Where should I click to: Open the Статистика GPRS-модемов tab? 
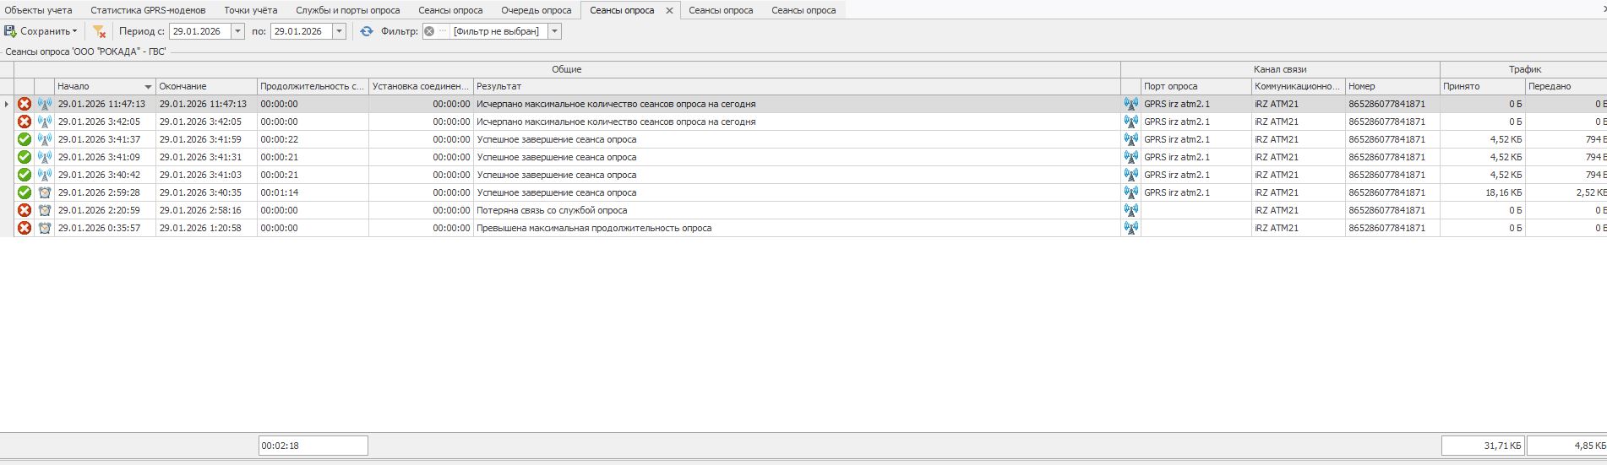coord(148,10)
